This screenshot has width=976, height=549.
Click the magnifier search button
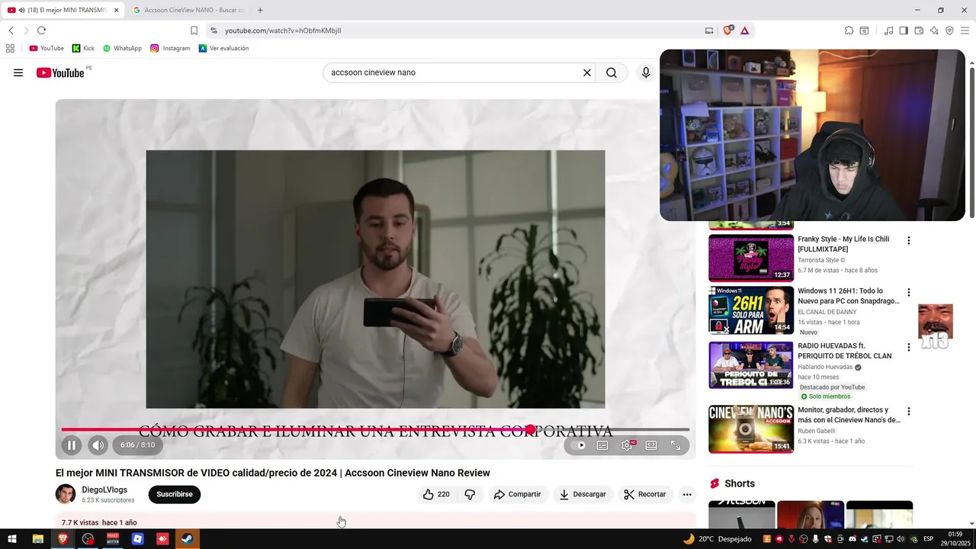[x=612, y=72]
